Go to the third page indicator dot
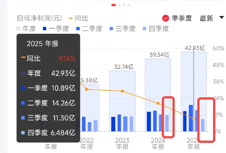226x153 pixels. 124,5
